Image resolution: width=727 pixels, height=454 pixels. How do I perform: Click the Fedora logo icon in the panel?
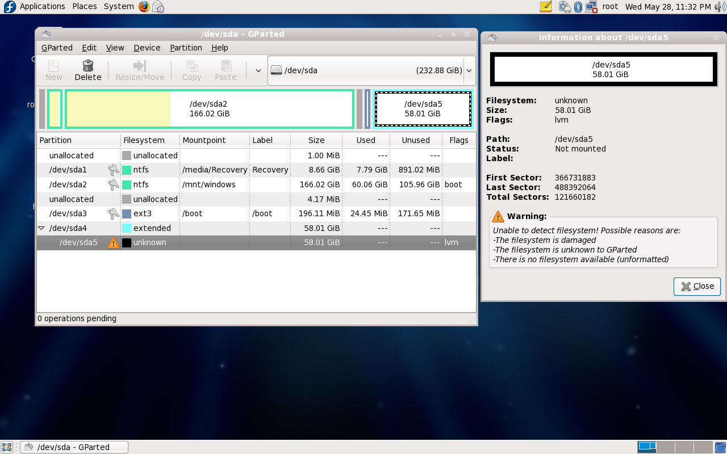(x=10, y=7)
